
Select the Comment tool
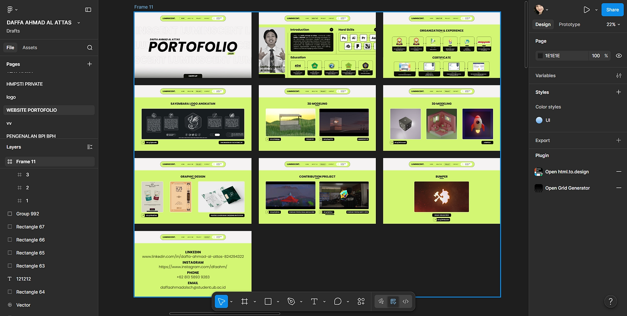click(x=338, y=302)
